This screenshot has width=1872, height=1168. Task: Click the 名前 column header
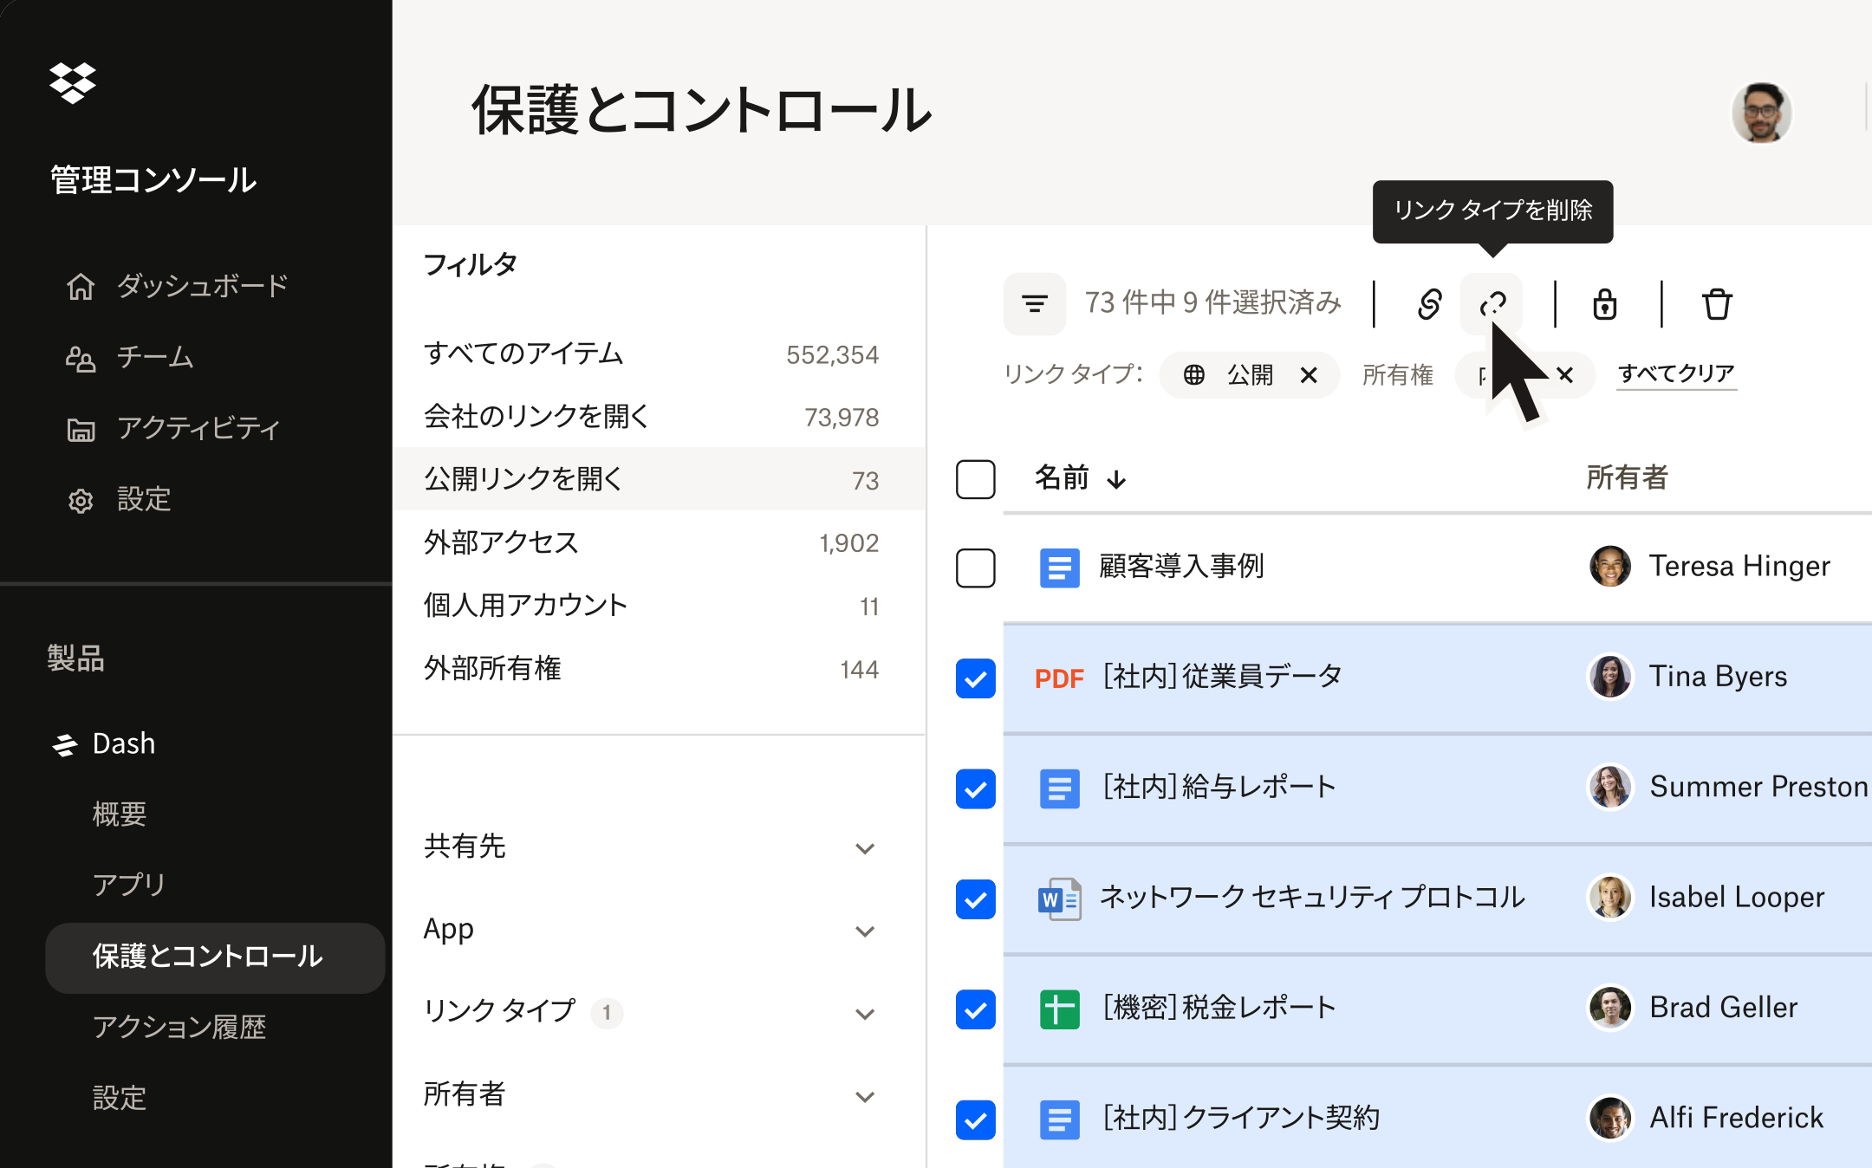coord(1062,478)
